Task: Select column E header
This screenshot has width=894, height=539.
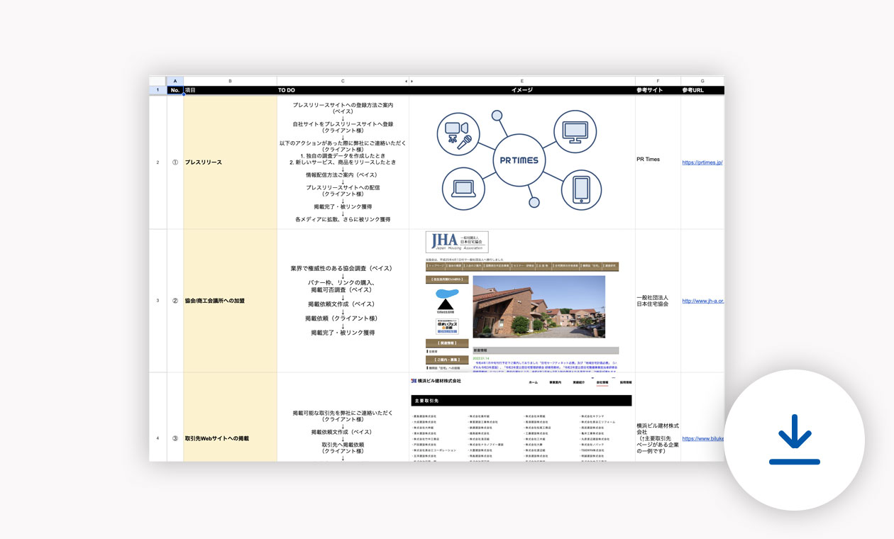Action: tap(521, 82)
